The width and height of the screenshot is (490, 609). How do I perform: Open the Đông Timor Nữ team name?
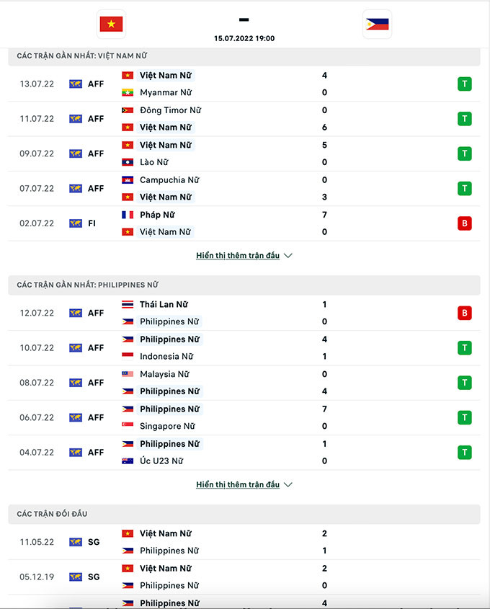click(x=170, y=110)
